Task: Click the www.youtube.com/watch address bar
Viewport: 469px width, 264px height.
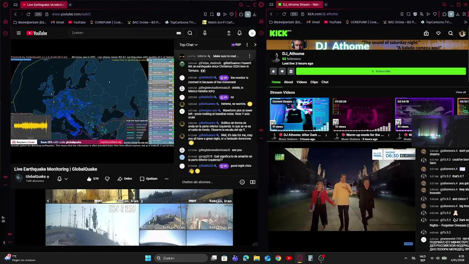Action: pos(71,14)
